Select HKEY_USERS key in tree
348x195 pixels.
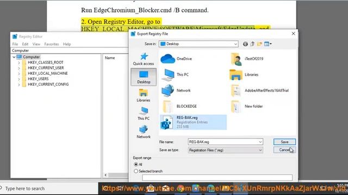pyautogui.click(x=38, y=79)
